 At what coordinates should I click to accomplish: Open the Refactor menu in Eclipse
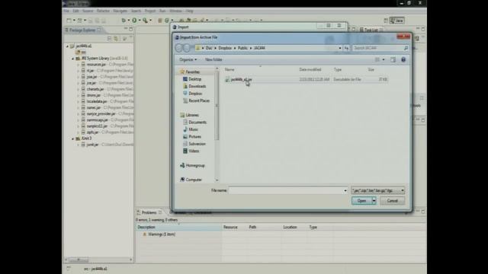103,11
